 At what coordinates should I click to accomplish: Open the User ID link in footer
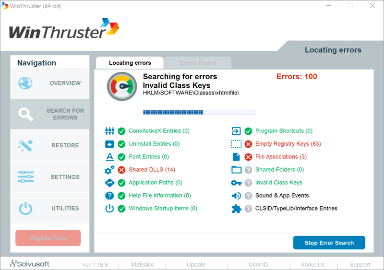coord(258,265)
